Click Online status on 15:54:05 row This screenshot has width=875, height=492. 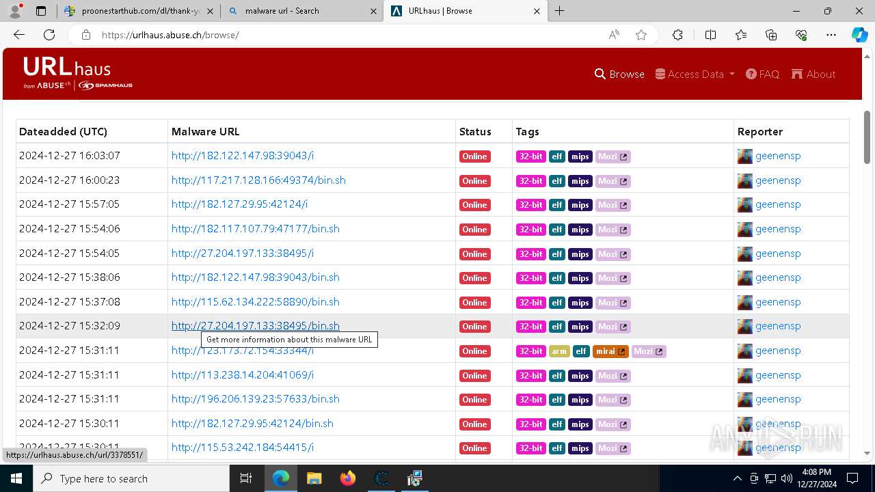tap(474, 254)
